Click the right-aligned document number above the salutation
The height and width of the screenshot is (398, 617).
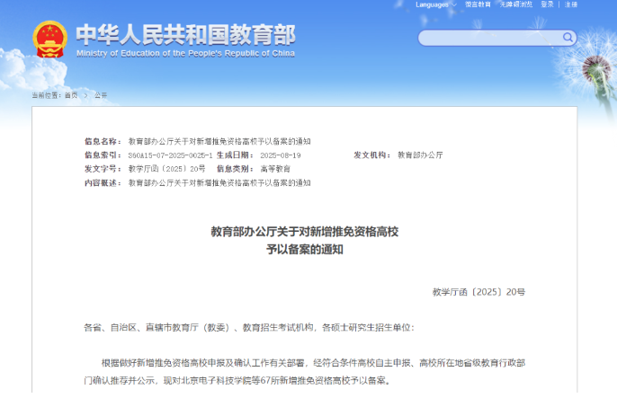coord(478,292)
